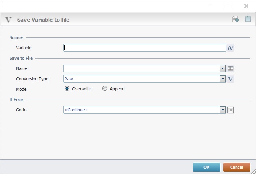
Task: Click the V logo beside the dialog title
Action: pyautogui.click(x=8, y=20)
